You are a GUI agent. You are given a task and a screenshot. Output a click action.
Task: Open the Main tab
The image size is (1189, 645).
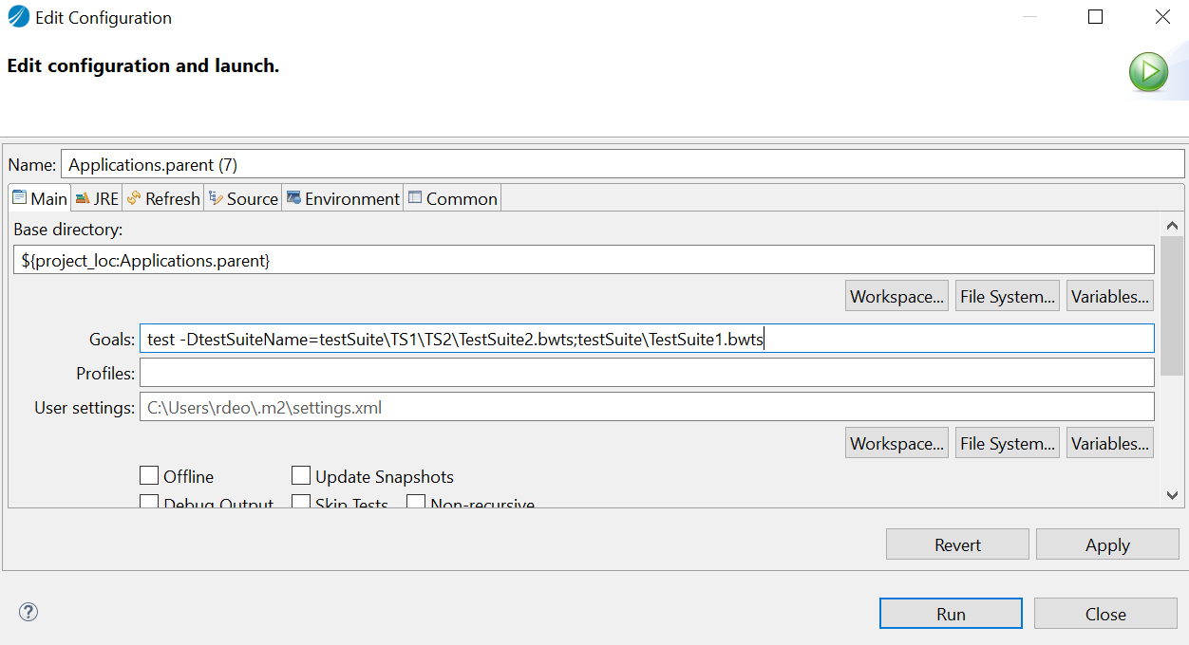[39, 198]
